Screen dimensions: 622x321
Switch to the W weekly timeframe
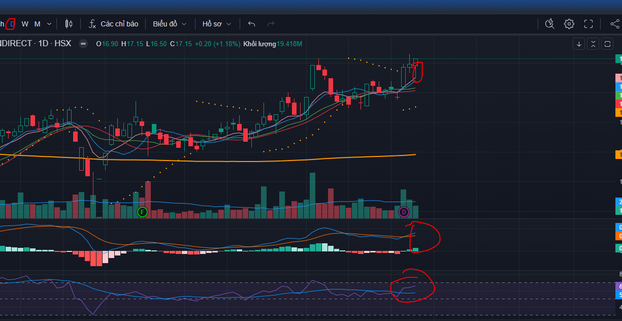(x=25, y=24)
